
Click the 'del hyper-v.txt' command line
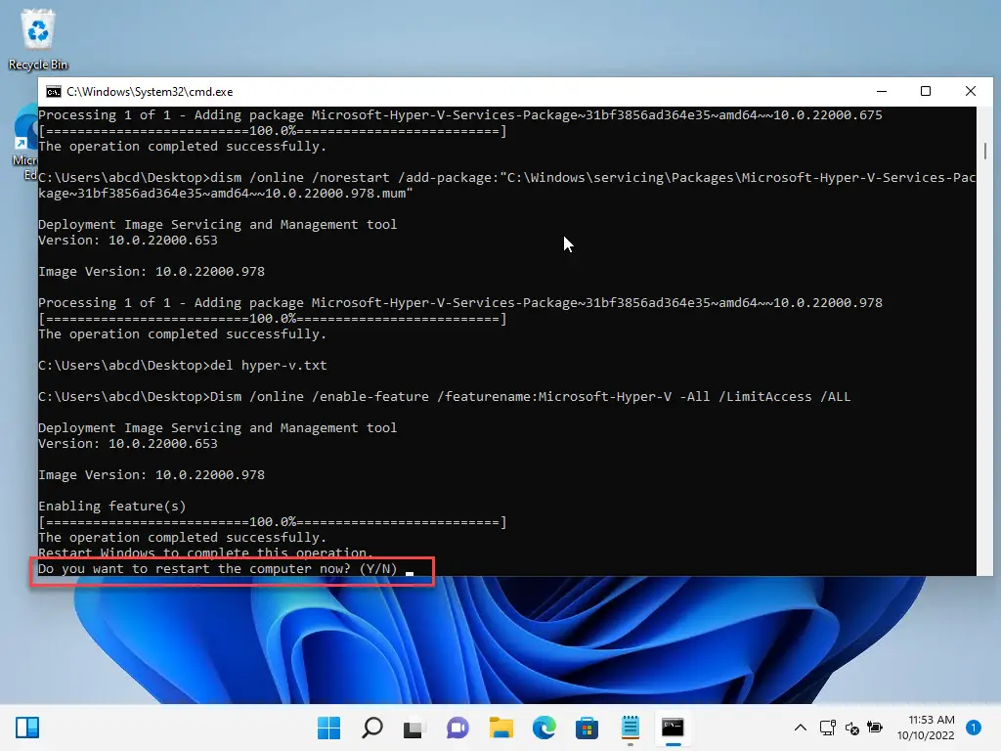point(183,366)
